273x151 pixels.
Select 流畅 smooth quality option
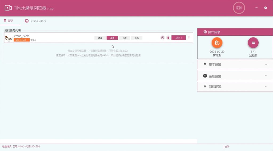(x=137, y=38)
